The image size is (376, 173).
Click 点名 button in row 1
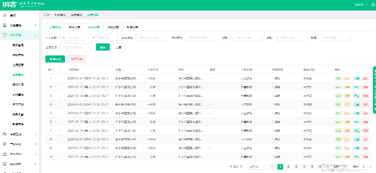338,78
